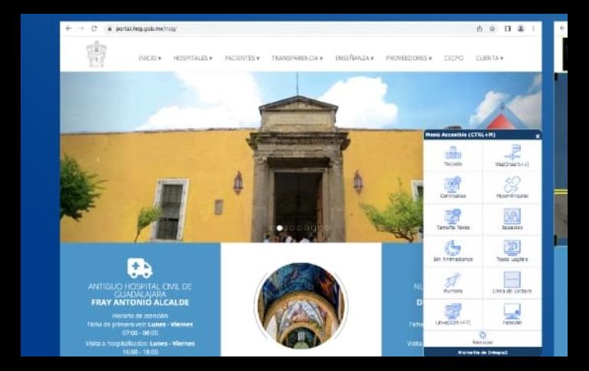Viewport: 589px width, 371px height.
Task: Go back with the browser back arrow
Action: [68, 28]
